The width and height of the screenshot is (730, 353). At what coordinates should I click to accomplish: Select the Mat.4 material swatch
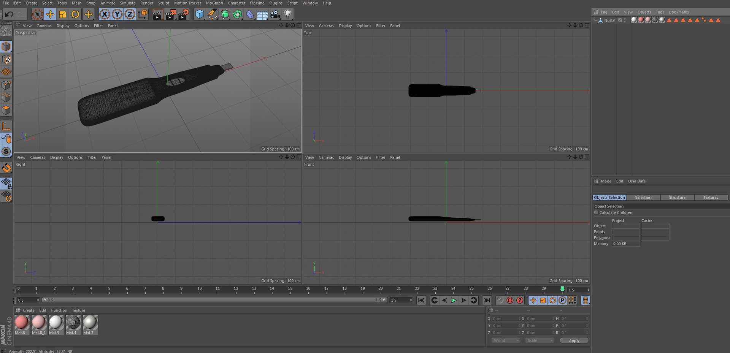coord(73,325)
